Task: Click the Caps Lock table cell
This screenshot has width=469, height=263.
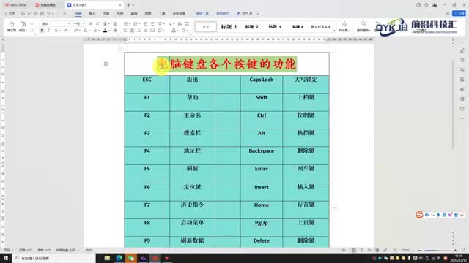Action: [262, 85]
